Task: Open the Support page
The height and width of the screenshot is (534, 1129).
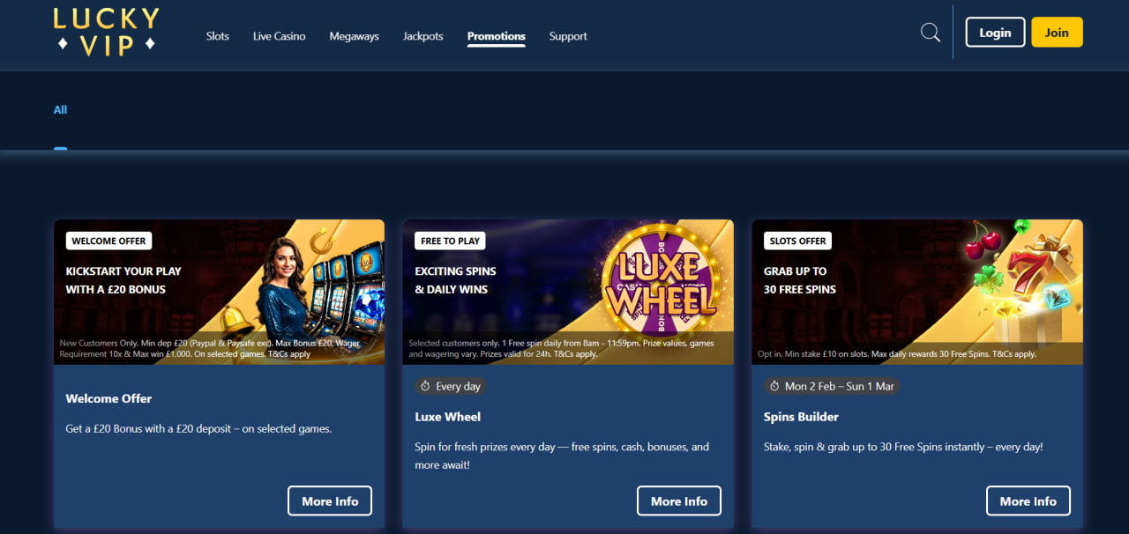Action: [x=567, y=36]
